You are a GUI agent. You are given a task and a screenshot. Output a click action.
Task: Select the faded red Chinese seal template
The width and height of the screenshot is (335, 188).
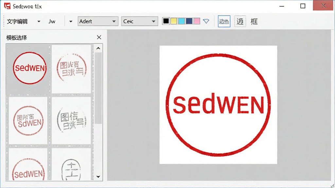click(71, 69)
